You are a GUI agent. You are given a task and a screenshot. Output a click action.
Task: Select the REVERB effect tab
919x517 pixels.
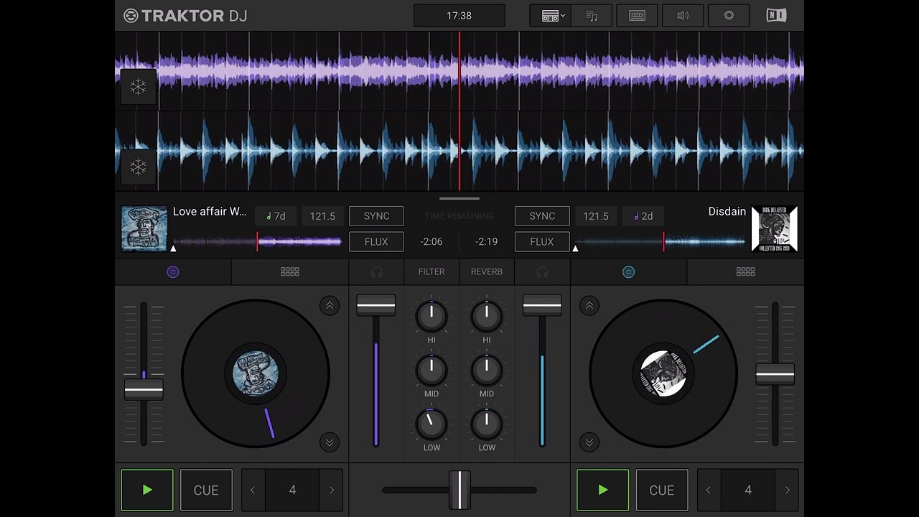(x=487, y=272)
